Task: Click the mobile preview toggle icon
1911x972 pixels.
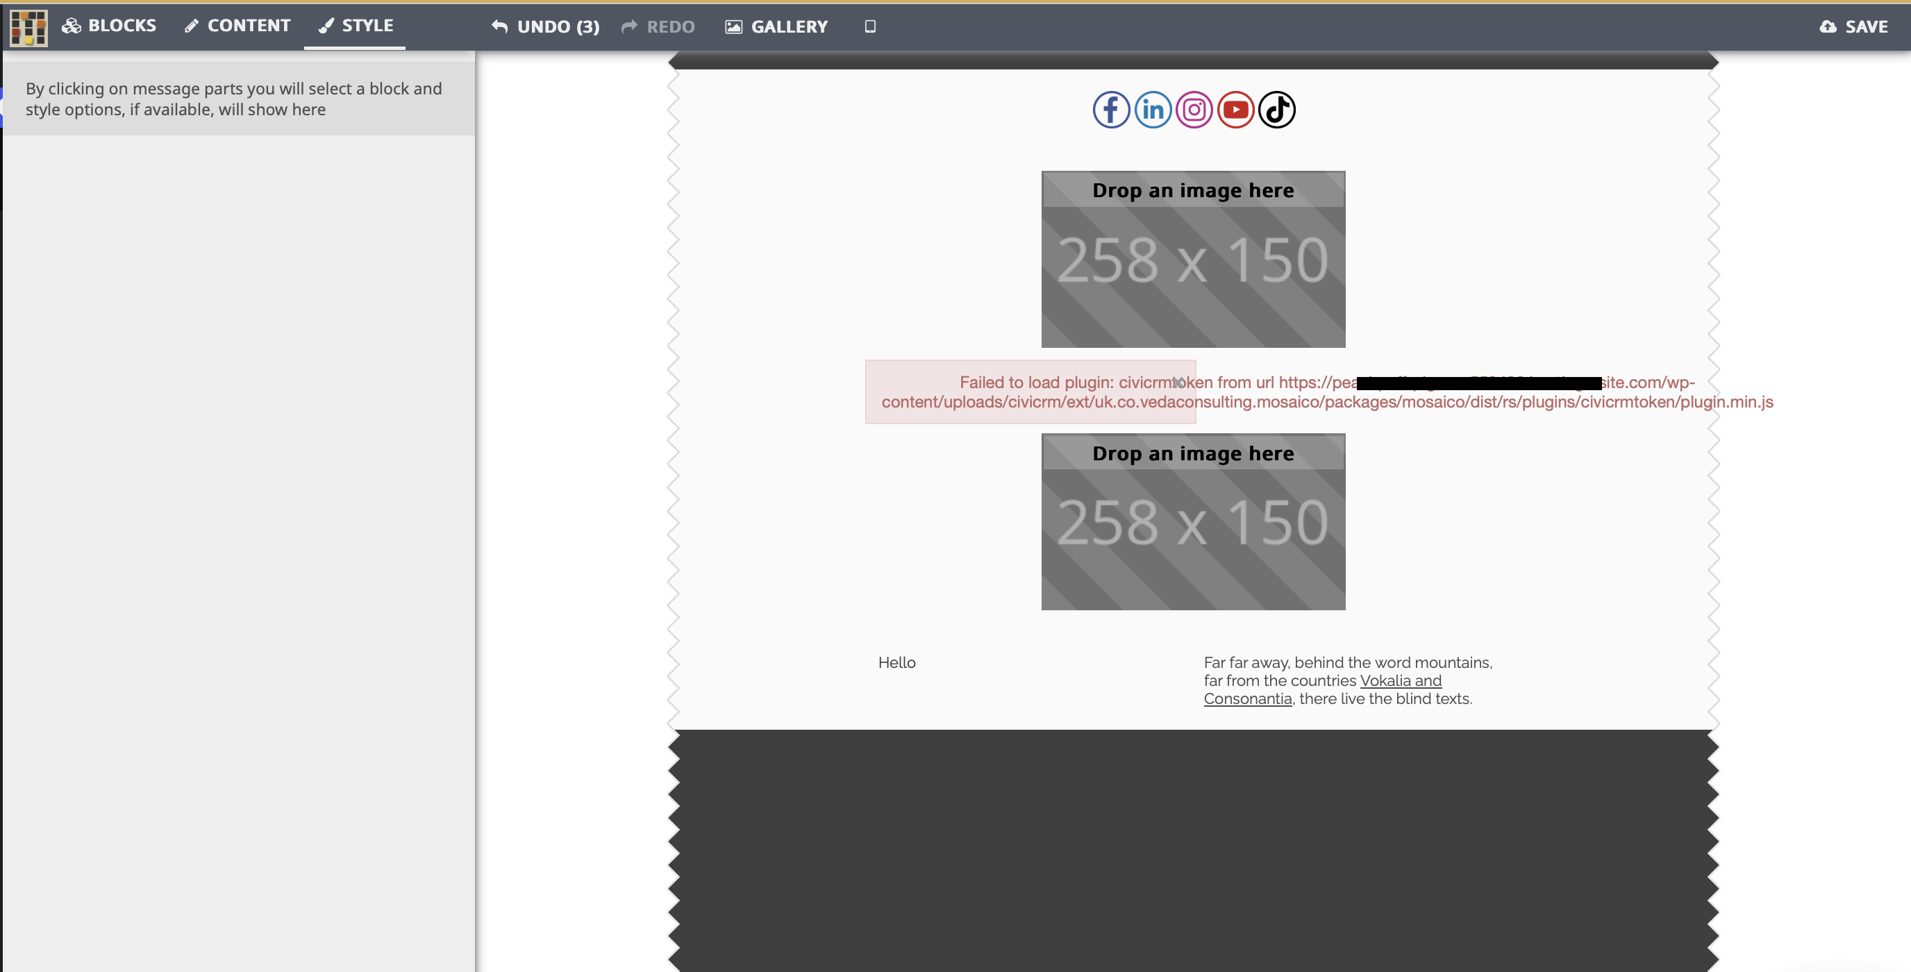Action: (871, 26)
